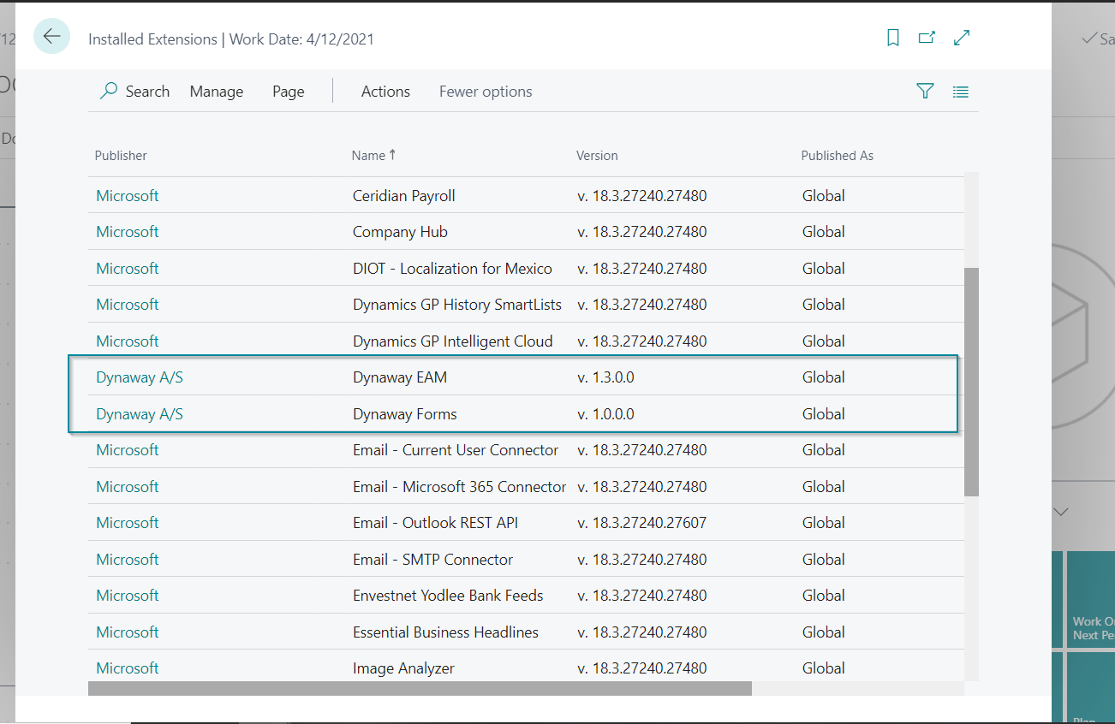Select Email - Microsoft 365 Connector
The width and height of the screenshot is (1115, 724).
(x=459, y=487)
